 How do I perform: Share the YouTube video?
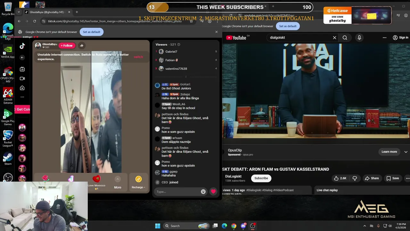tap(372, 178)
